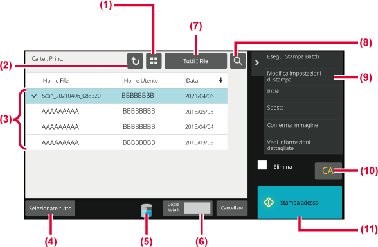
Task: Open file search with the magnifier icon
Action: tap(238, 61)
